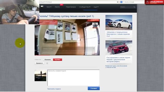Submit comment with Готово! button

94,88
